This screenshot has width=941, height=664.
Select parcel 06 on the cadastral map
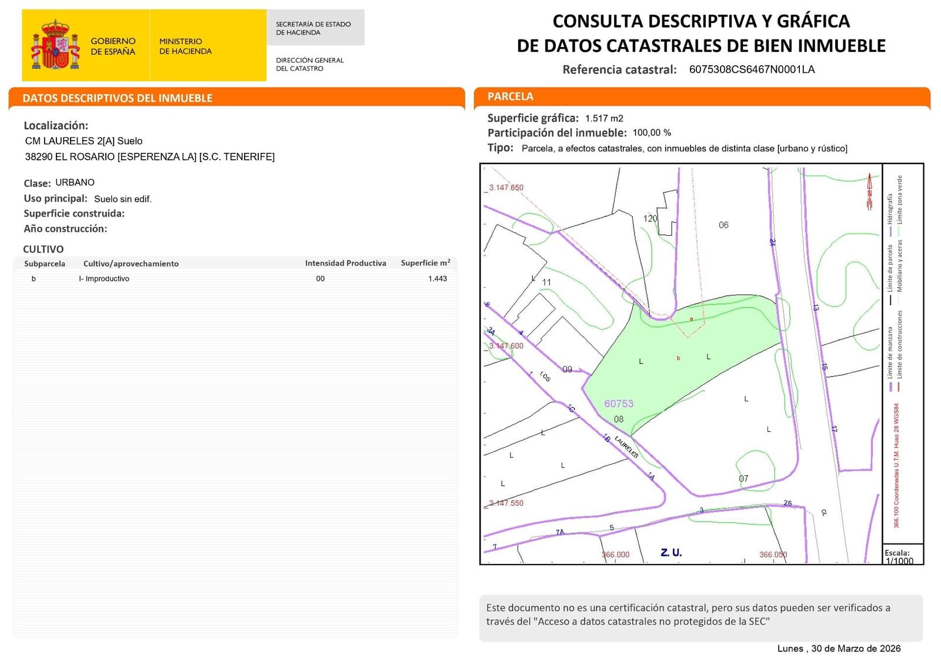coord(724,225)
